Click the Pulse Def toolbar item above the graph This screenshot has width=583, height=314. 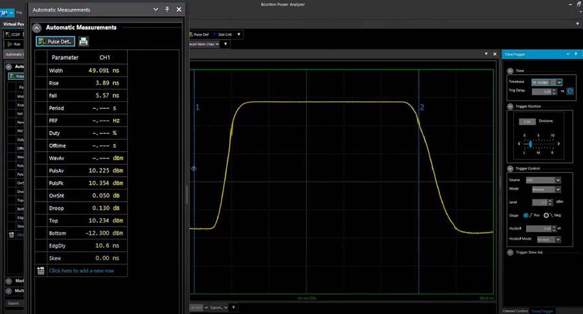click(x=201, y=34)
